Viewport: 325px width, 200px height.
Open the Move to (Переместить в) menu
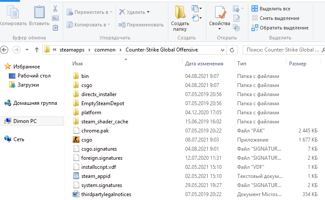coord(89,12)
